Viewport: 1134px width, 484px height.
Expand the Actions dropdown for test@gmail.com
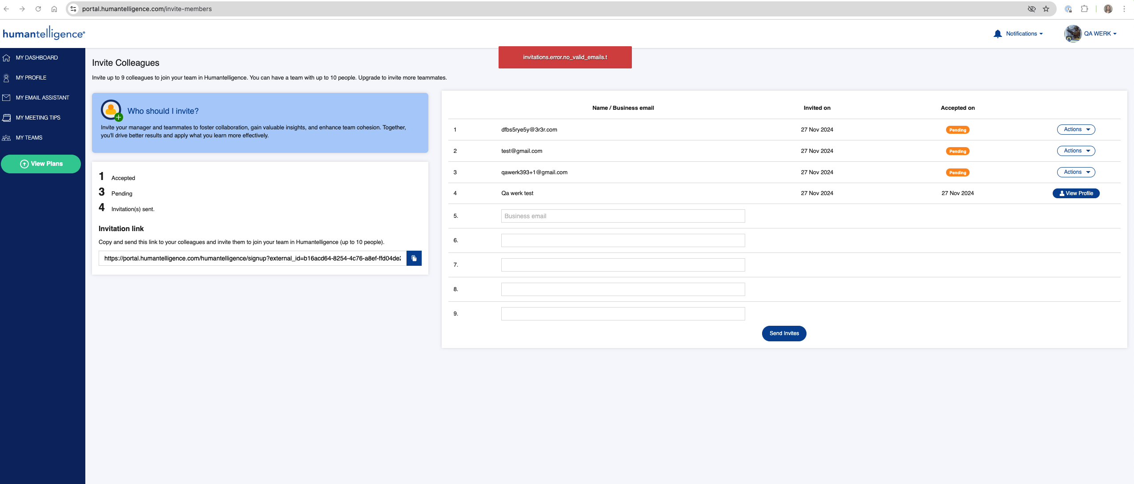(x=1076, y=151)
